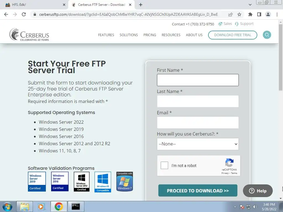Bookmark this page with the star icon
Image resolution: width=283 pixels, height=212 pixels.
[x=239, y=14]
